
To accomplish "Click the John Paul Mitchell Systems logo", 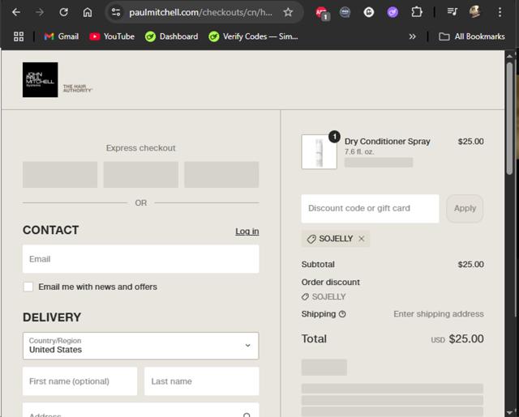I will (40, 79).
